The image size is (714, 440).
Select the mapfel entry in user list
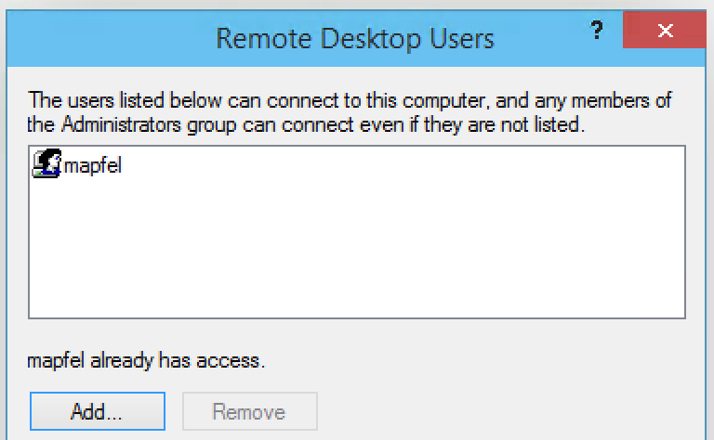77,164
